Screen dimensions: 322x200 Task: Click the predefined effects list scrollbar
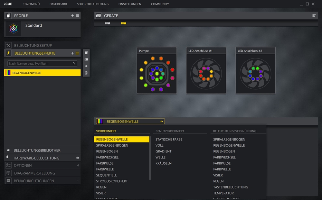tap(150, 158)
